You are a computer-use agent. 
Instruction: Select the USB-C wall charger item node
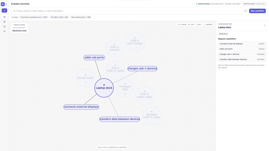(135, 42)
